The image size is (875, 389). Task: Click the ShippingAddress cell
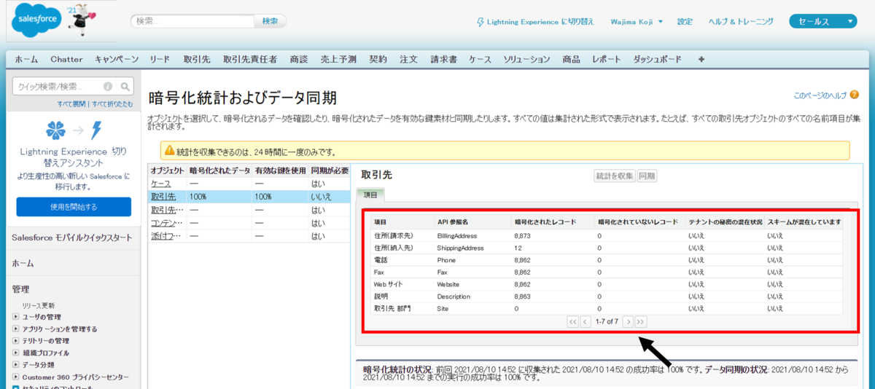pos(460,248)
